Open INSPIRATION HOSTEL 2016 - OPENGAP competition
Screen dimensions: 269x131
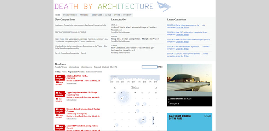click(70, 32)
